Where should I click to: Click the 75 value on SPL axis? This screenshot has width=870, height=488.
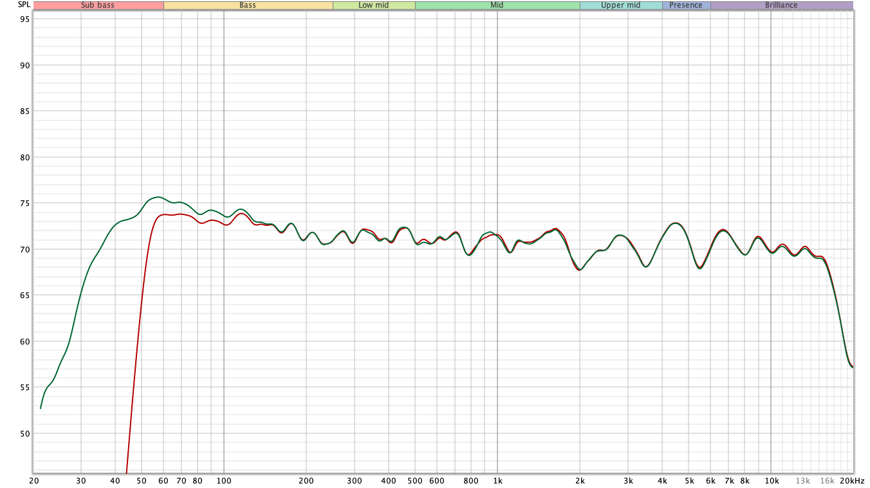pos(24,203)
